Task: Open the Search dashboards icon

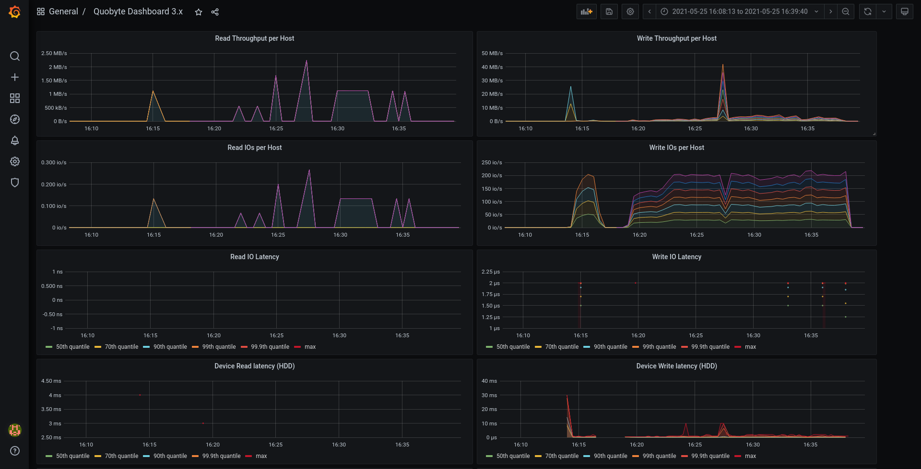Action: [15, 56]
